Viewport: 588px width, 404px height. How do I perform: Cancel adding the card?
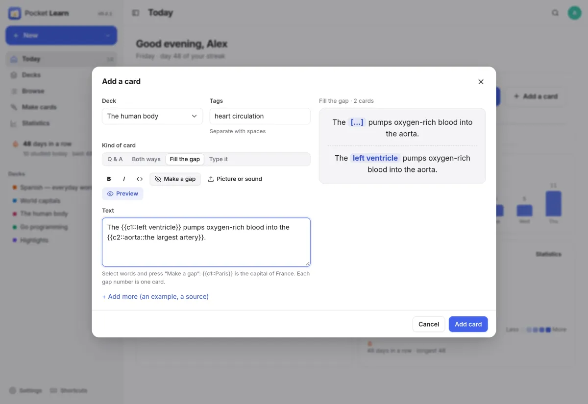[429, 324]
